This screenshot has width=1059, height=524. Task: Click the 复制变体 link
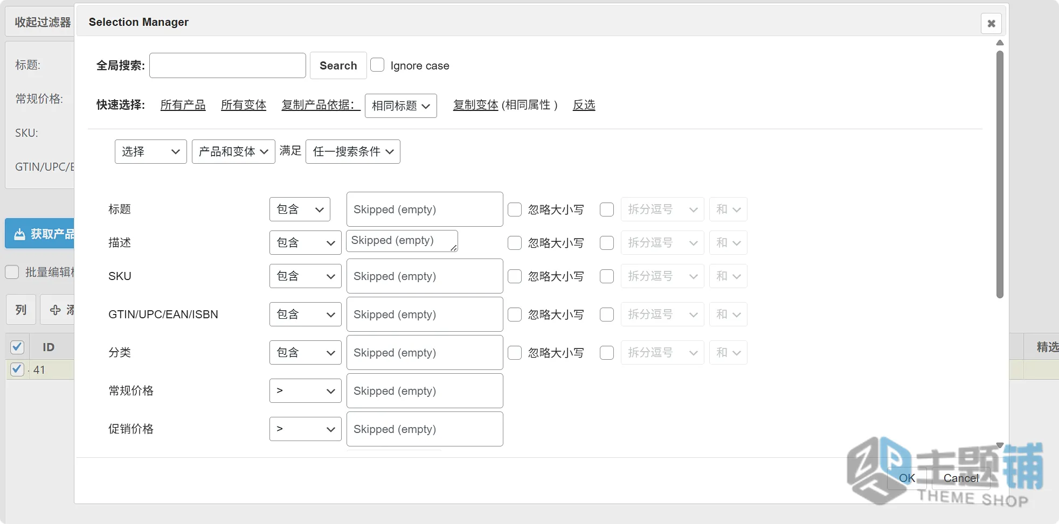tap(475, 105)
